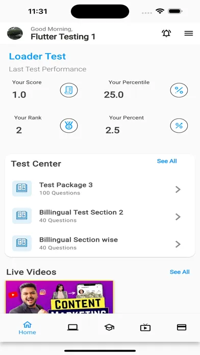Switch to the laptop icon tab
This screenshot has height=355, width=200.
click(73, 327)
